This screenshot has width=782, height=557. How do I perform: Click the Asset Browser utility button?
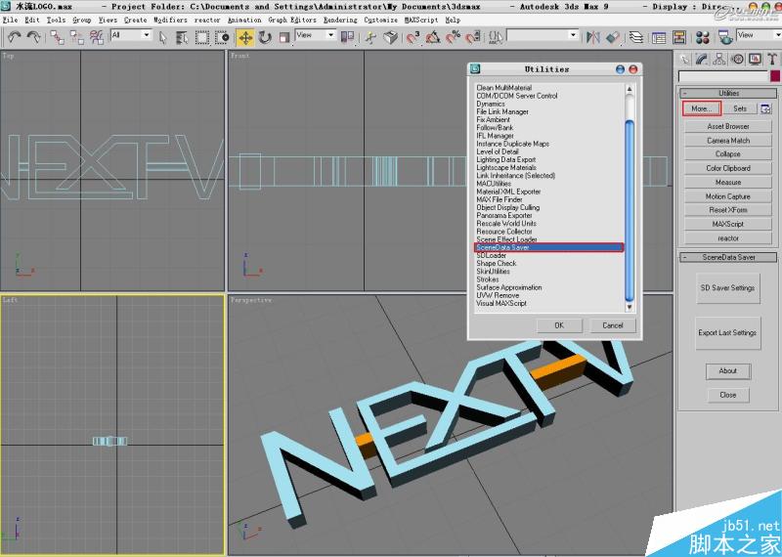(x=728, y=126)
